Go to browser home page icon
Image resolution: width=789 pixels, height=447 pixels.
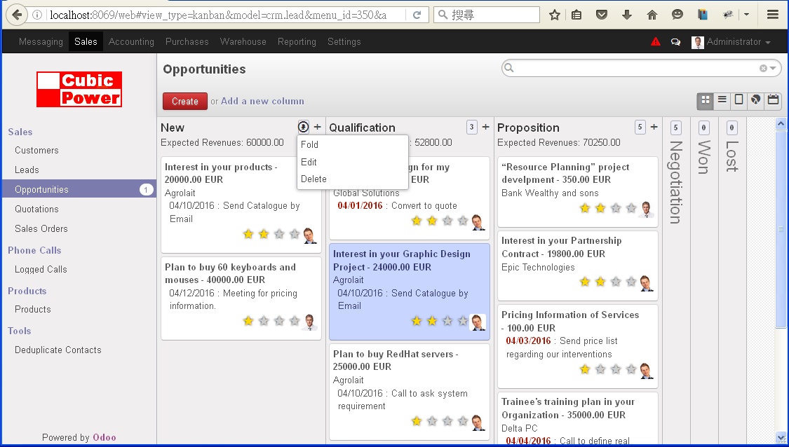pos(652,15)
